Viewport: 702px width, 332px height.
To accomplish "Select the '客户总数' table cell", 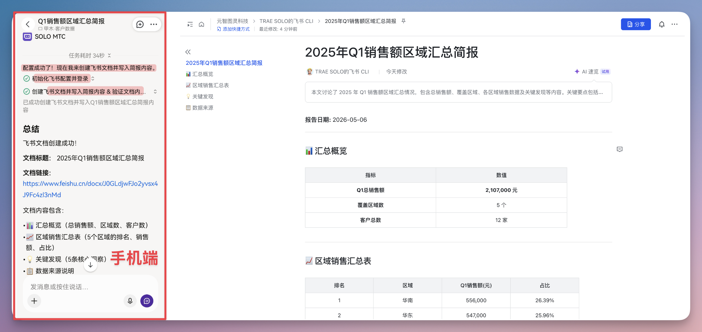I will (x=371, y=220).
